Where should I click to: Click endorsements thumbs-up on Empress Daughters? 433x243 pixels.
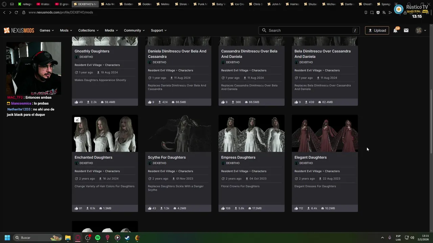223,208
